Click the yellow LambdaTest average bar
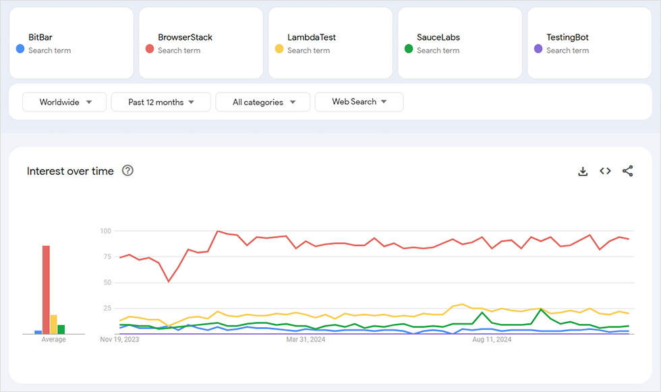This screenshot has height=392, width=661. [x=53, y=325]
